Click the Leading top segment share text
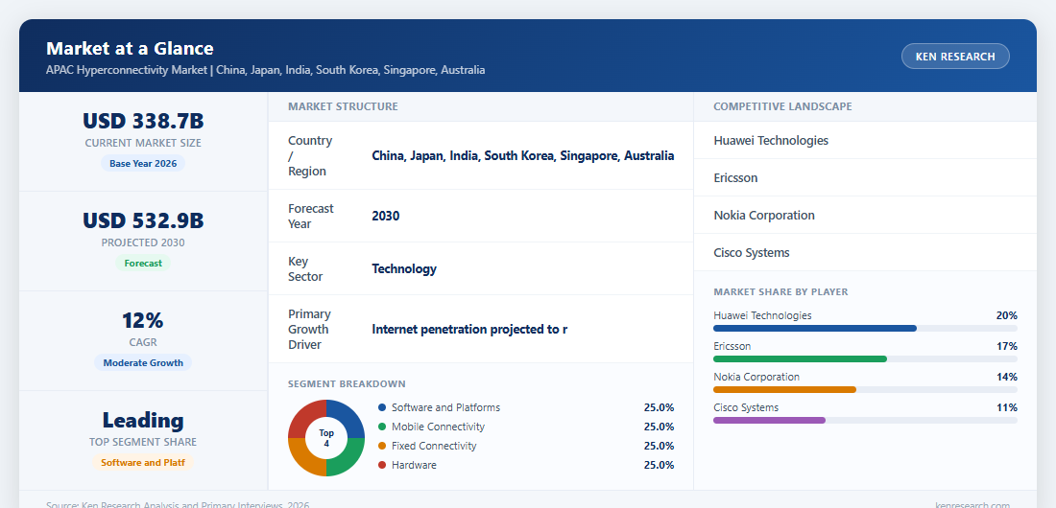The height and width of the screenshot is (508, 1056). tap(143, 420)
